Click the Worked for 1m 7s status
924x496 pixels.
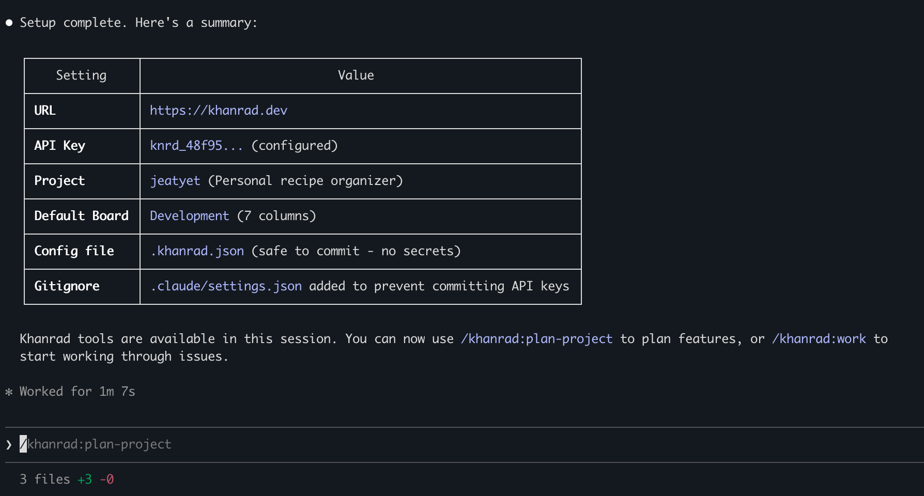point(78,392)
